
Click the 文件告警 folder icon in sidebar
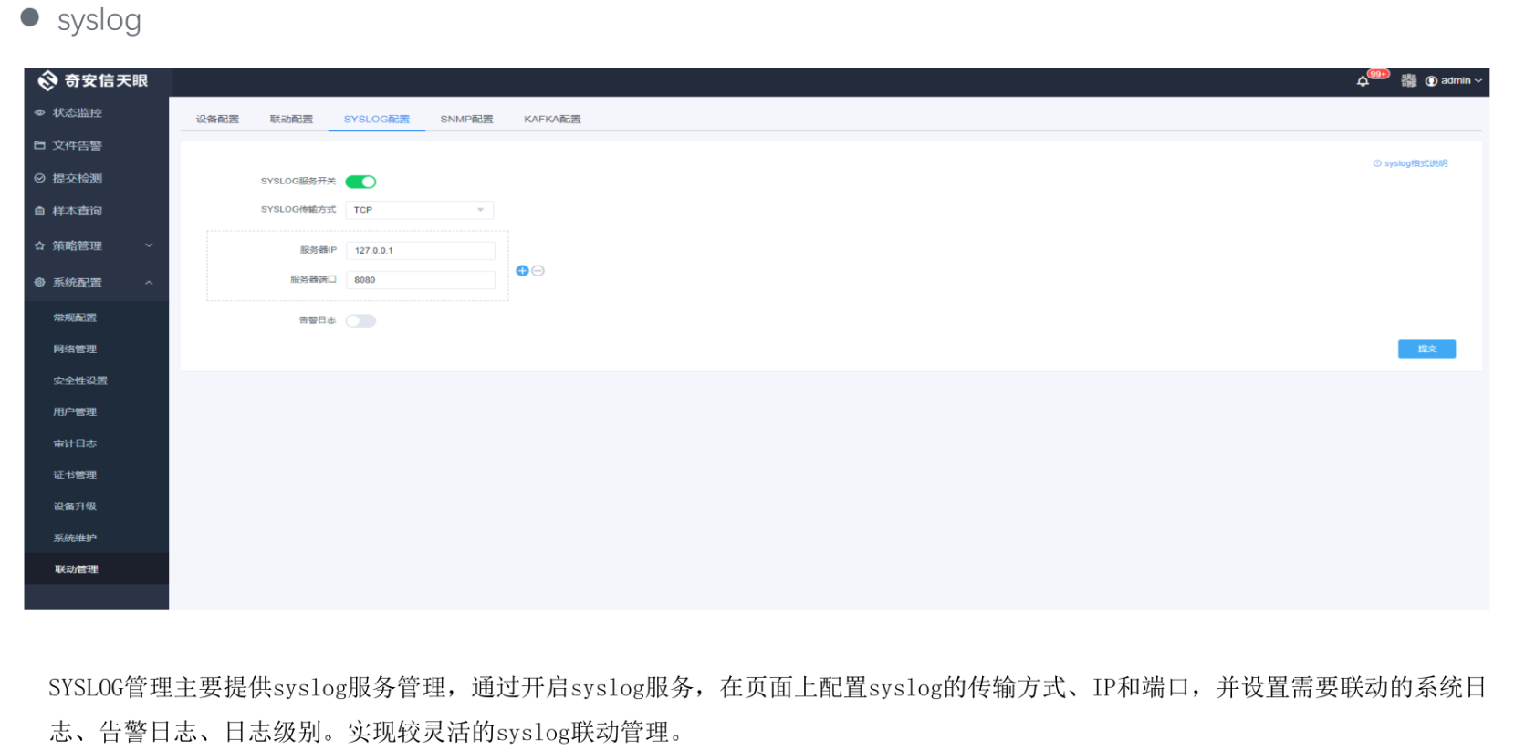39,146
